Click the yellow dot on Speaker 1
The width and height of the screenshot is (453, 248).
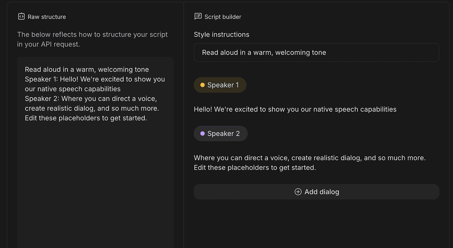tap(203, 85)
